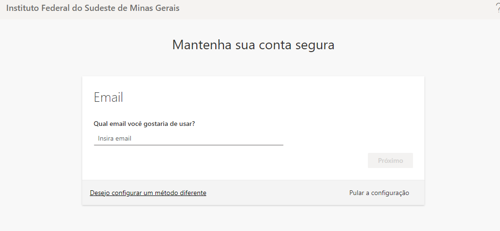Click the organization name in top bar
500x231 pixels.
click(x=93, y=8)
